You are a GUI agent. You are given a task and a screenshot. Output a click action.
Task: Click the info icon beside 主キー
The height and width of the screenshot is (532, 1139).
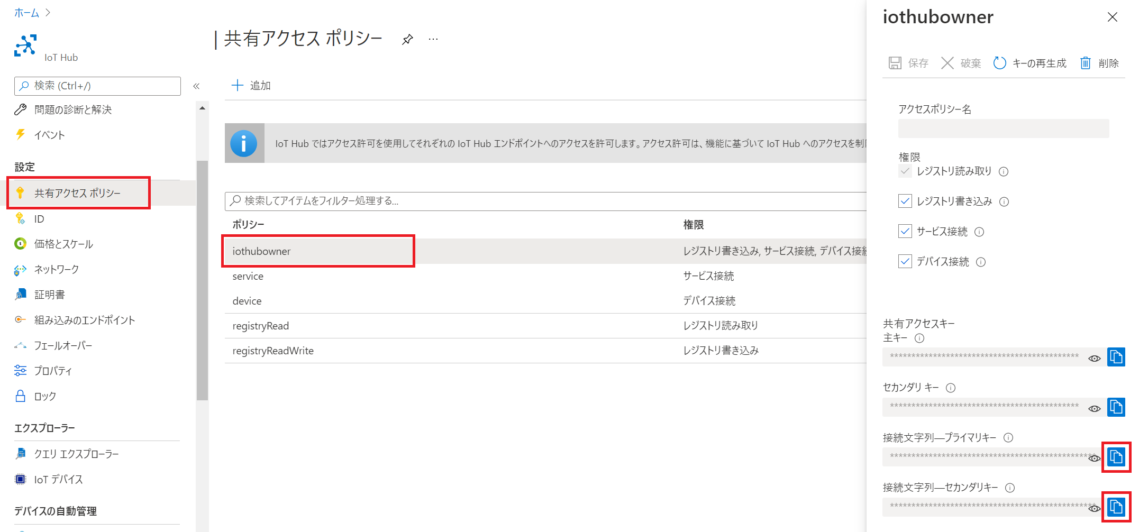coord(919,338)
